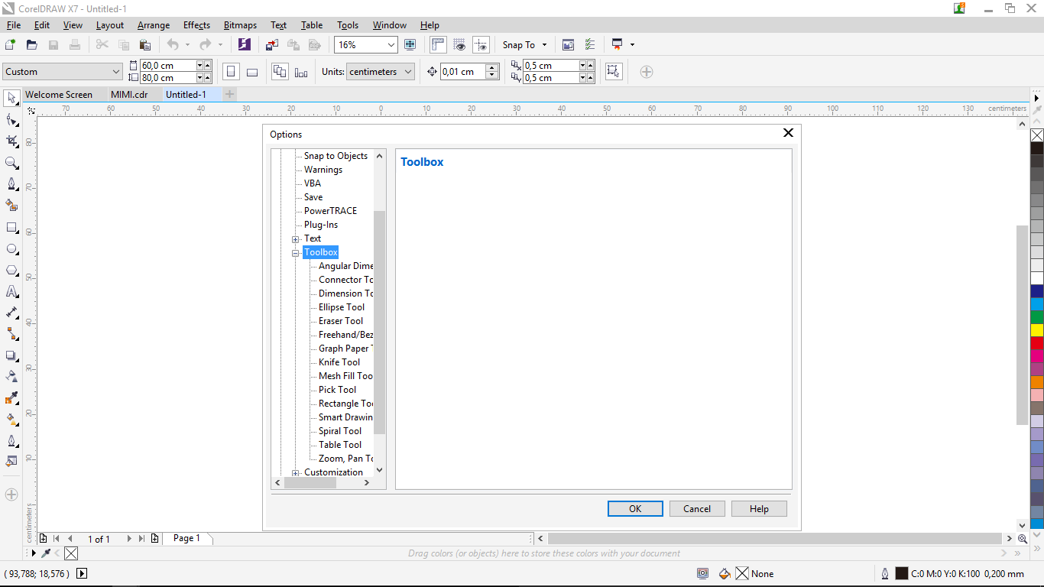Collapse the Toolbox tree node
The height and width of the screenshot is (587, 1044).
[296, 253]
